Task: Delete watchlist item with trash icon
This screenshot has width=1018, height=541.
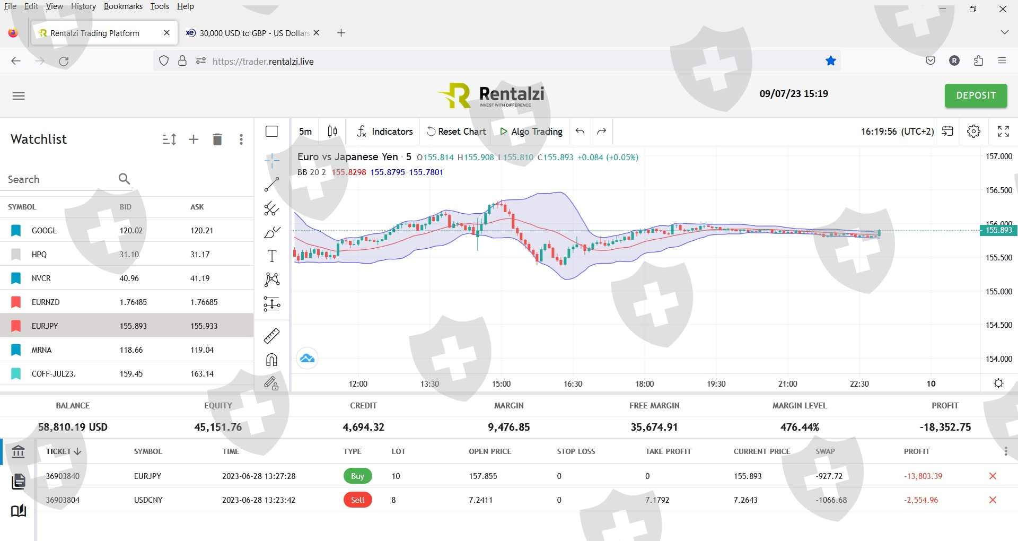Action: (x=217, y=139)
